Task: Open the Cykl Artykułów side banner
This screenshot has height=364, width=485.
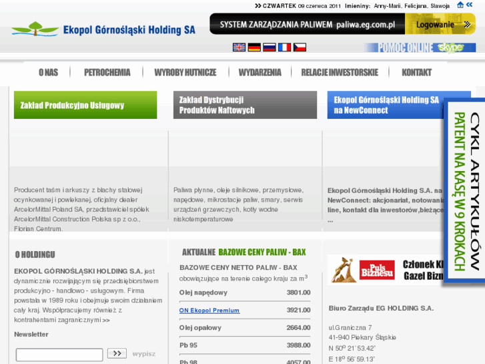Action: tap(465, 192)
